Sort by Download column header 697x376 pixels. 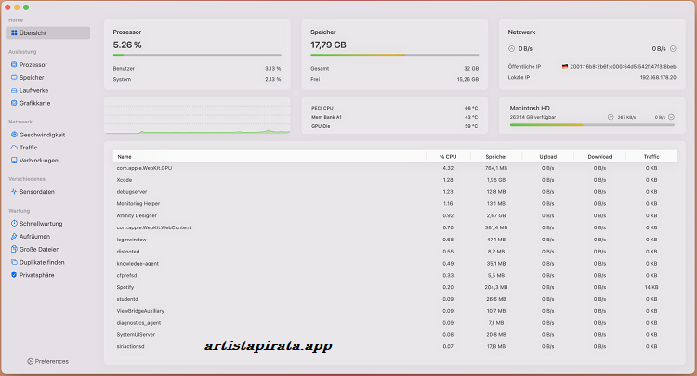[x=599, y=157]
